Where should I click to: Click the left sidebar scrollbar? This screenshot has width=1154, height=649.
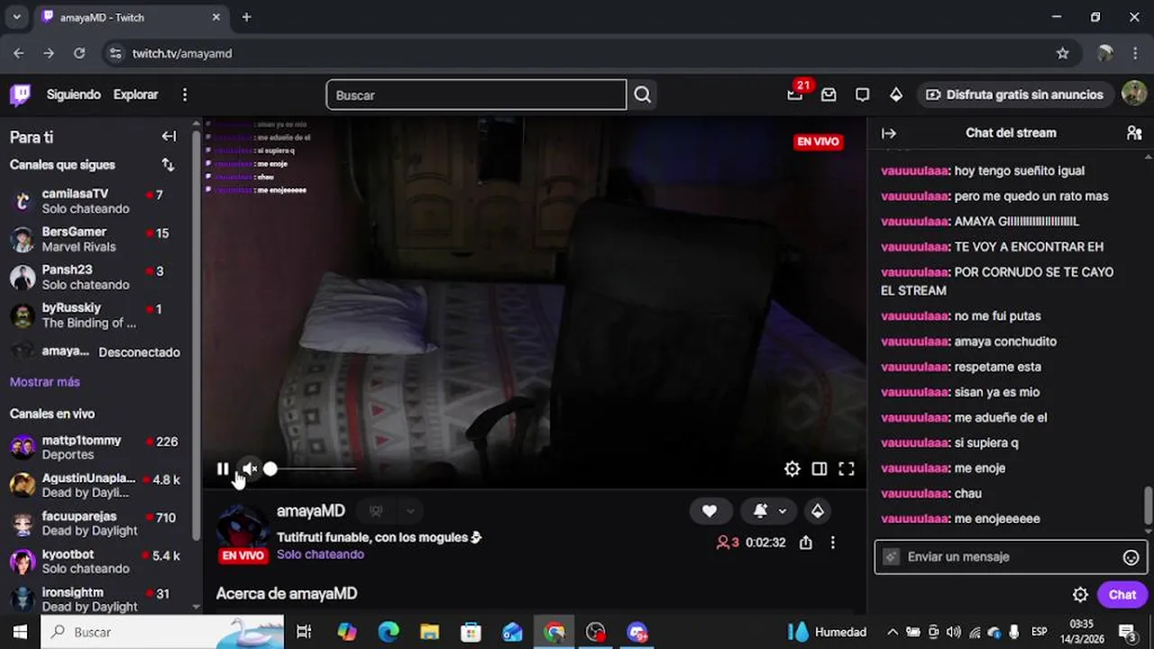coord(196,334)
